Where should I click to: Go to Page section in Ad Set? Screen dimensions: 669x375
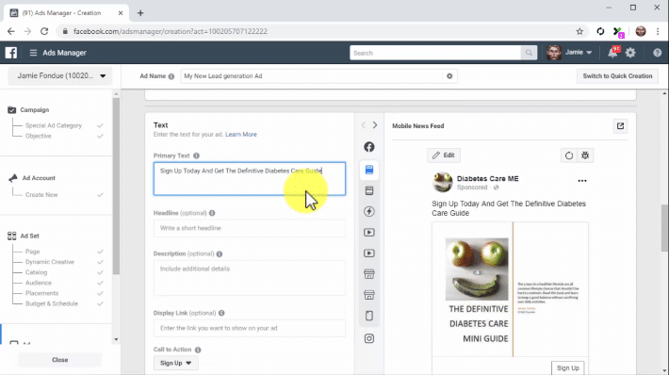[x=32, y=252]
